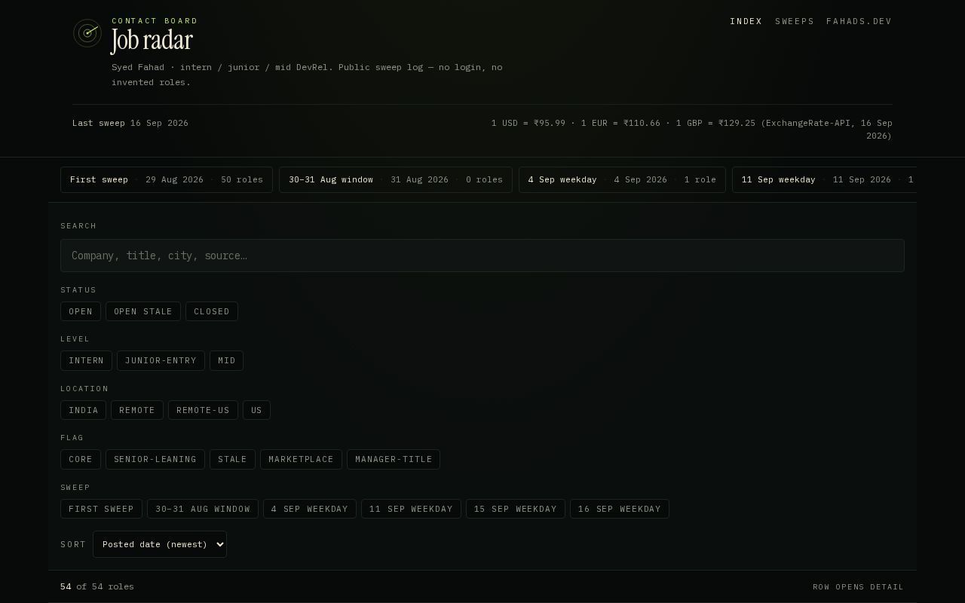The height and width of the screenshot is (603, 965).
Task: Open the 11 Sep weekday sweep card
Action: 824,179
